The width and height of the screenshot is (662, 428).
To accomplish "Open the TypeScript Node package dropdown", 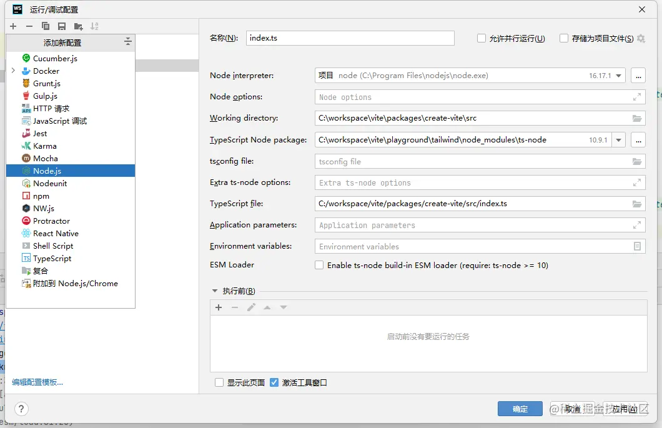I will pos(618,140).
